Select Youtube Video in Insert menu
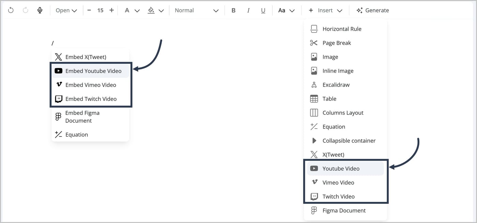The height and width of the screenshot is (223, 477). 345,168
